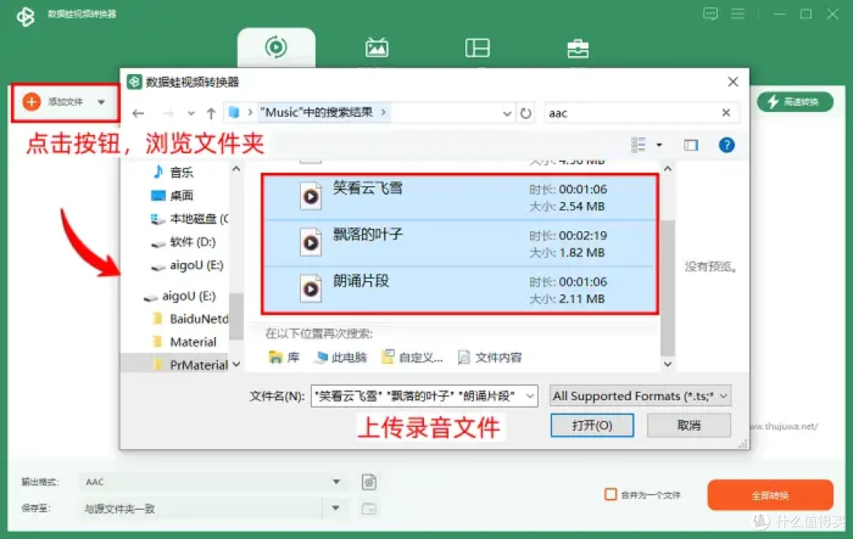This screenshot has height=539, width=853.
Task: Open the hamburger menu in title bar
Action: 737,13
